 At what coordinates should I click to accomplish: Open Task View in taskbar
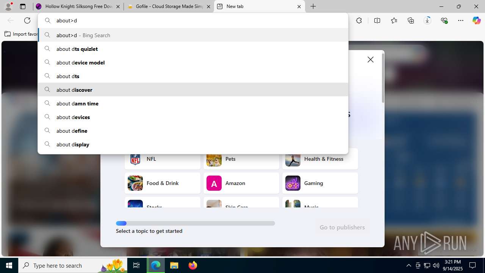tap(136, 265)
